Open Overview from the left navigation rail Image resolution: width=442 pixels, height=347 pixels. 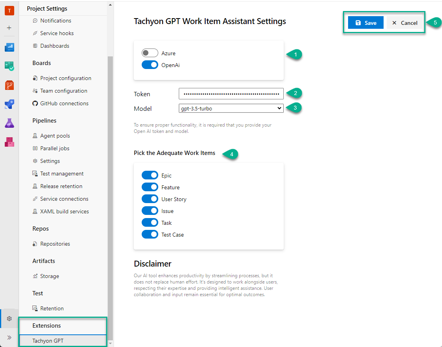[9, 47]
